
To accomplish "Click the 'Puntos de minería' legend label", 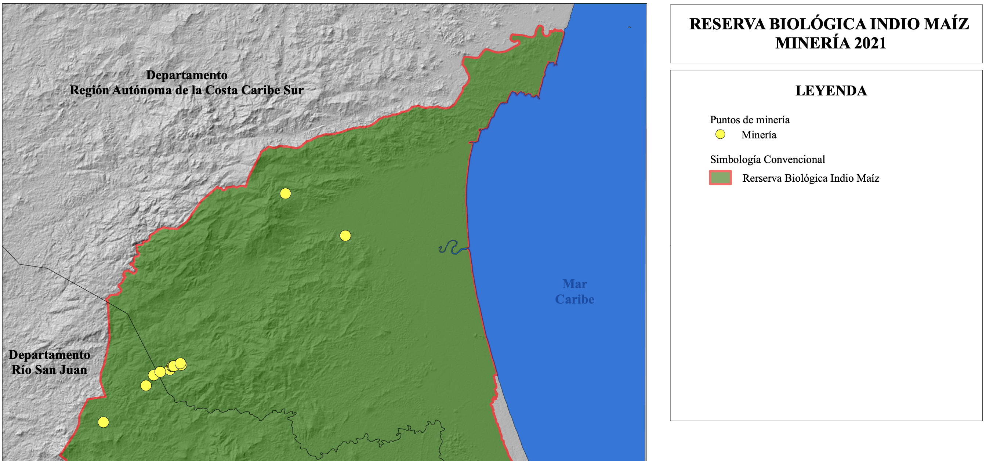I will 750,120.
